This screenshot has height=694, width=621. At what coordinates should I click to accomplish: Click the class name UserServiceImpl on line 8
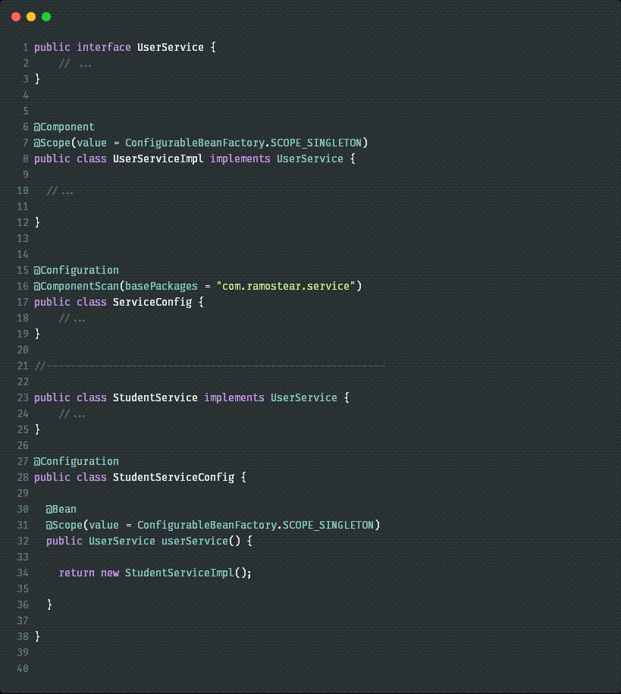(158, 159)
